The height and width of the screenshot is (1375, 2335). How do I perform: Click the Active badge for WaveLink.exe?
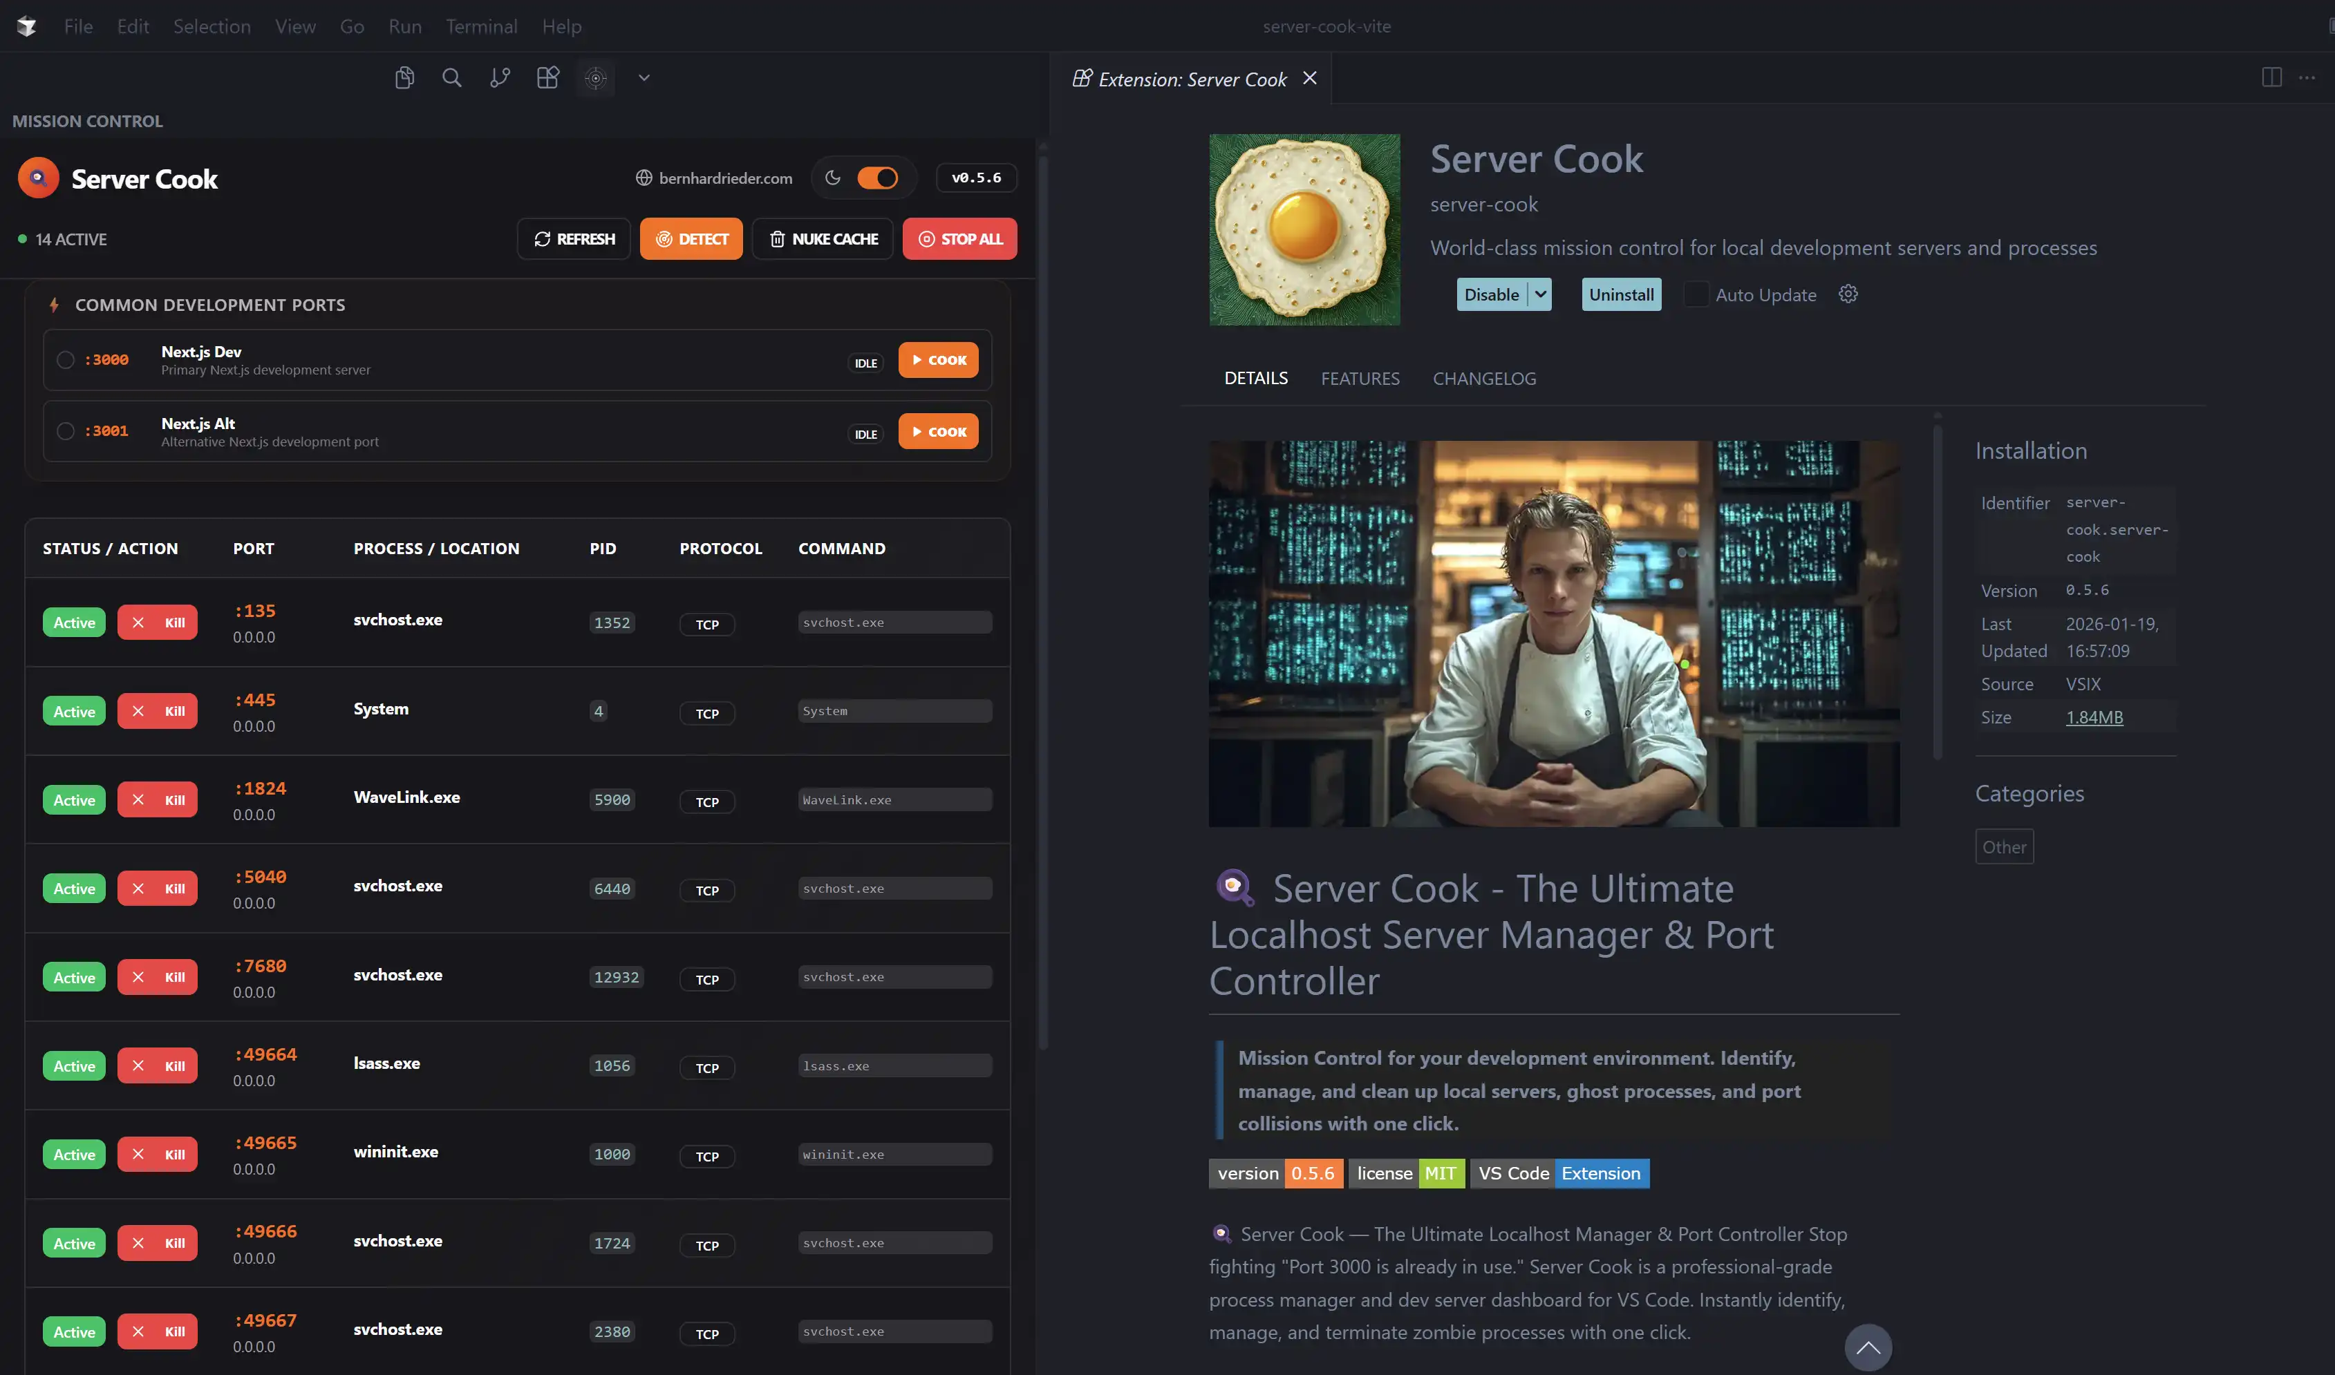pos(74,801)
